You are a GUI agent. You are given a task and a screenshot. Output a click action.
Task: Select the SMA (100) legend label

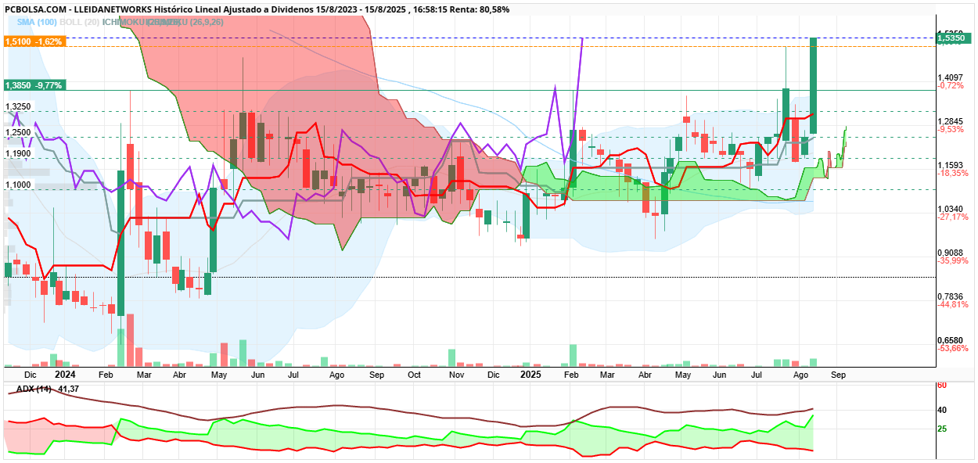pos(38,23)
